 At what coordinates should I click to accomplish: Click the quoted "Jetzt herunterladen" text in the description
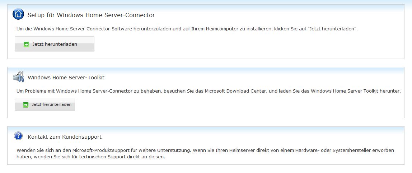click(x=333, y=29)
